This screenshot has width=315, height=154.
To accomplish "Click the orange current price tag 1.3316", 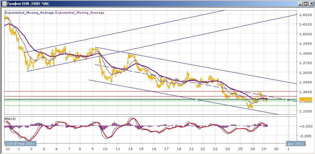I will [305, 100].
